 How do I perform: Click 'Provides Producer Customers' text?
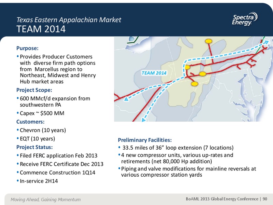(x=56, y=57)
